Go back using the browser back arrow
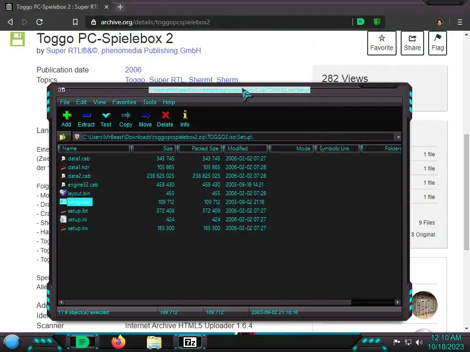 coord(10,22)
